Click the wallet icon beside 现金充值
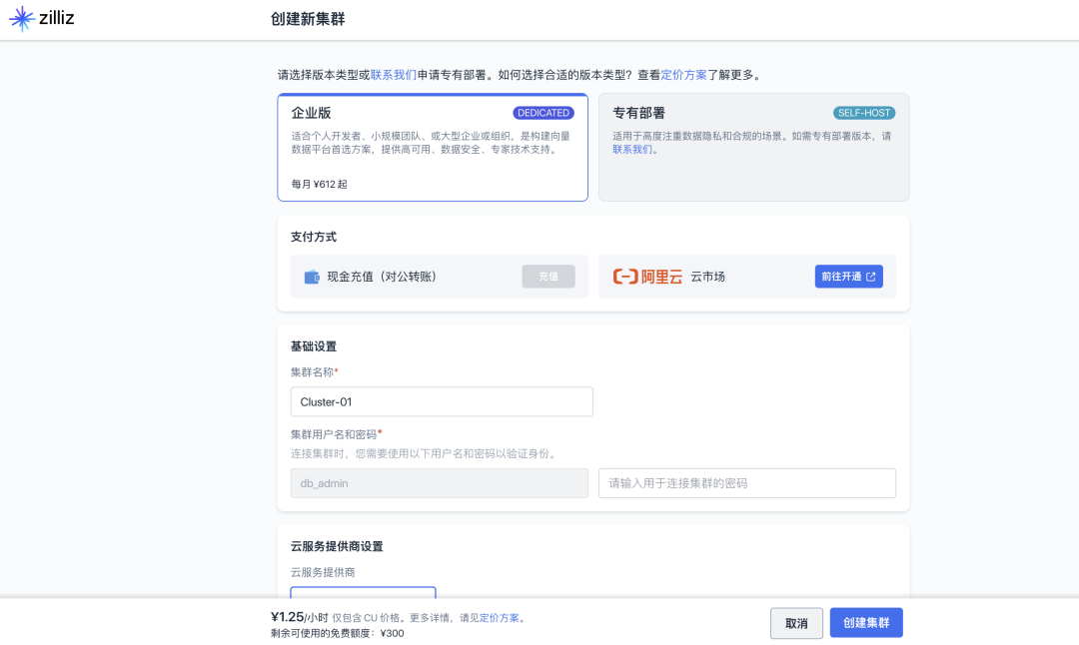The height and width of the screenshot is (645, 1079). [311, 277]
